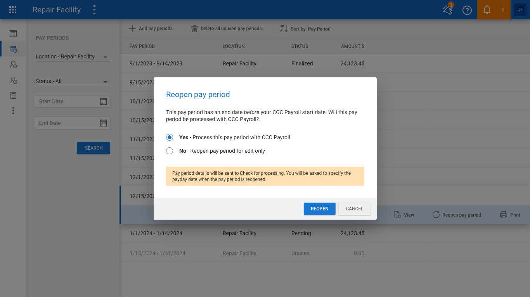Click the Reopen pay period dialog title
The width and height of the screenshot is (530, 297).
[x=198, y=95]
